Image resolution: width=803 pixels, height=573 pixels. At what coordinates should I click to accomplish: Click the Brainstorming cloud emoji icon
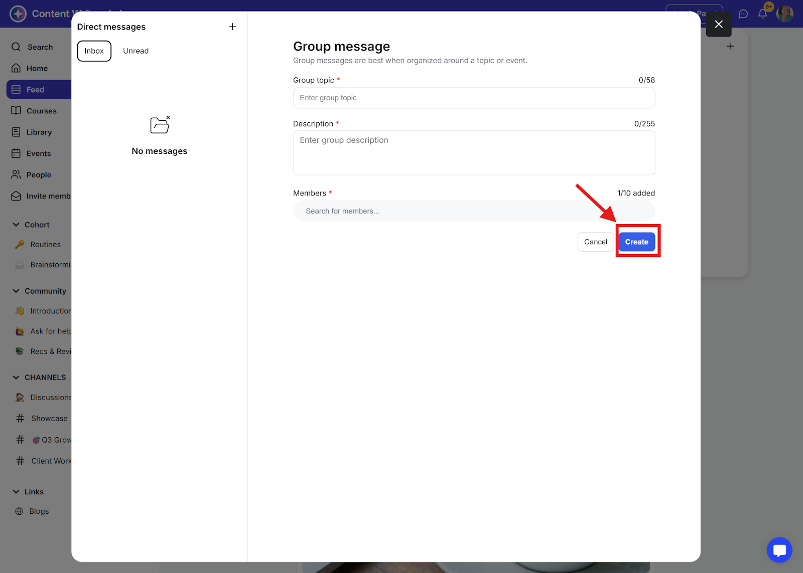coord(20,265)
